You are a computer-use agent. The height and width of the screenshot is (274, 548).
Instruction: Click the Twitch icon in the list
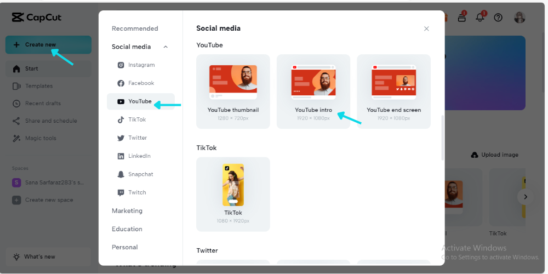coord(121,192)
